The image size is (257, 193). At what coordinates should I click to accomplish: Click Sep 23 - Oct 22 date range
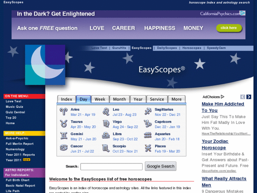(x=125, y=139)
